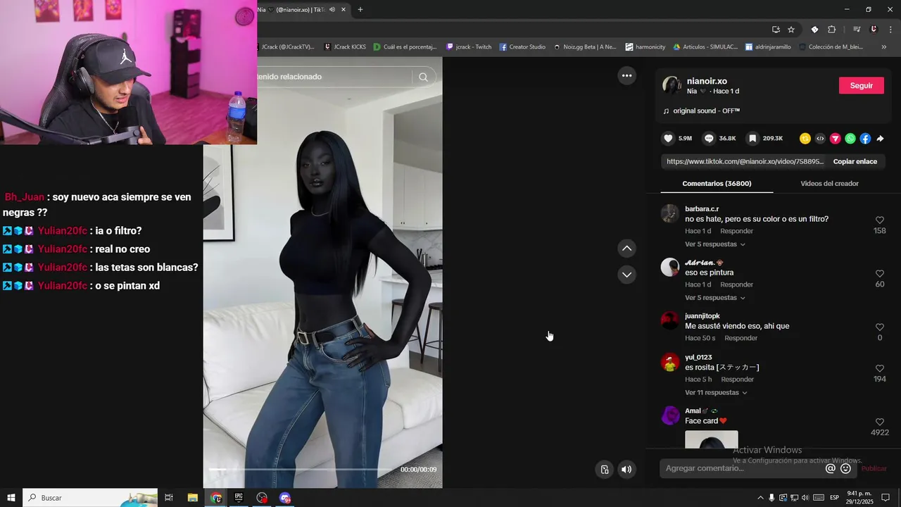Click 'Responder' on juannjitopk's comment
Screen dimensions: 901x507
[741, 338]
